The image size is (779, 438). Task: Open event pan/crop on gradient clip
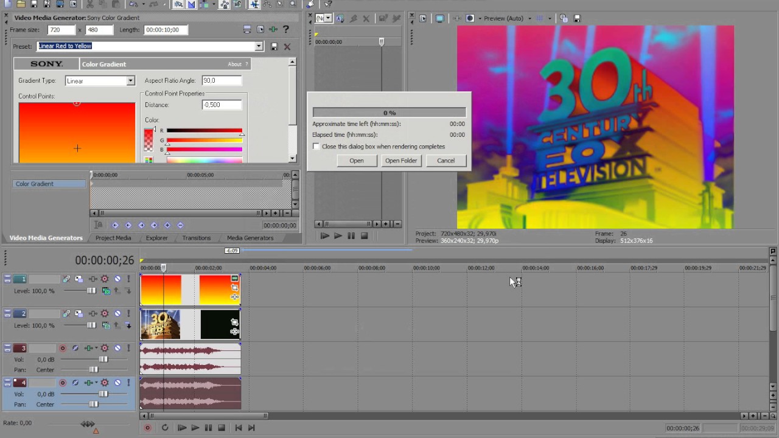(234, 287)
